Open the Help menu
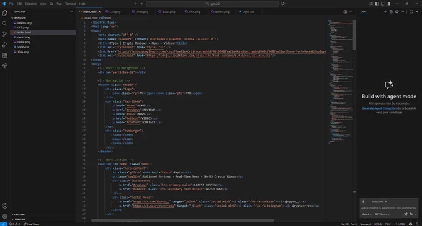Viewport: 422px width, 226px height. tap(83, 4)
